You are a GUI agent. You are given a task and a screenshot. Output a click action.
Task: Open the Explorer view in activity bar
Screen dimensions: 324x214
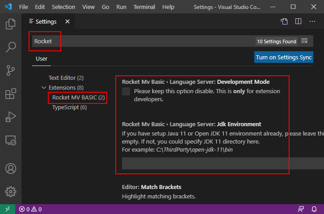pos(10,24)
